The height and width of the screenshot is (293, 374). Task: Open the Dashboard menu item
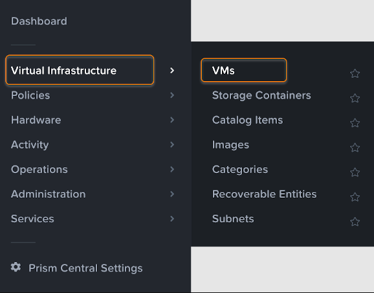39,21
